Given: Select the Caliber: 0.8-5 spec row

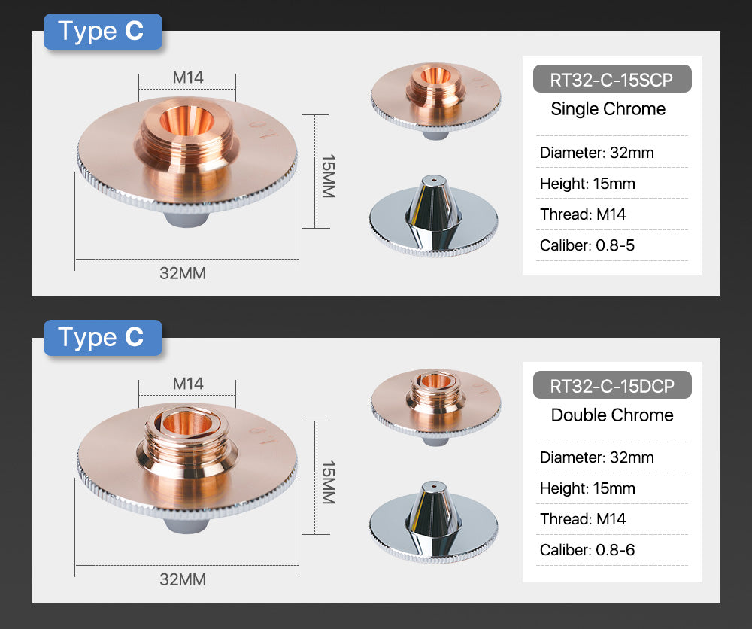Looking at the screenshot, I should [x=587, y=245].
